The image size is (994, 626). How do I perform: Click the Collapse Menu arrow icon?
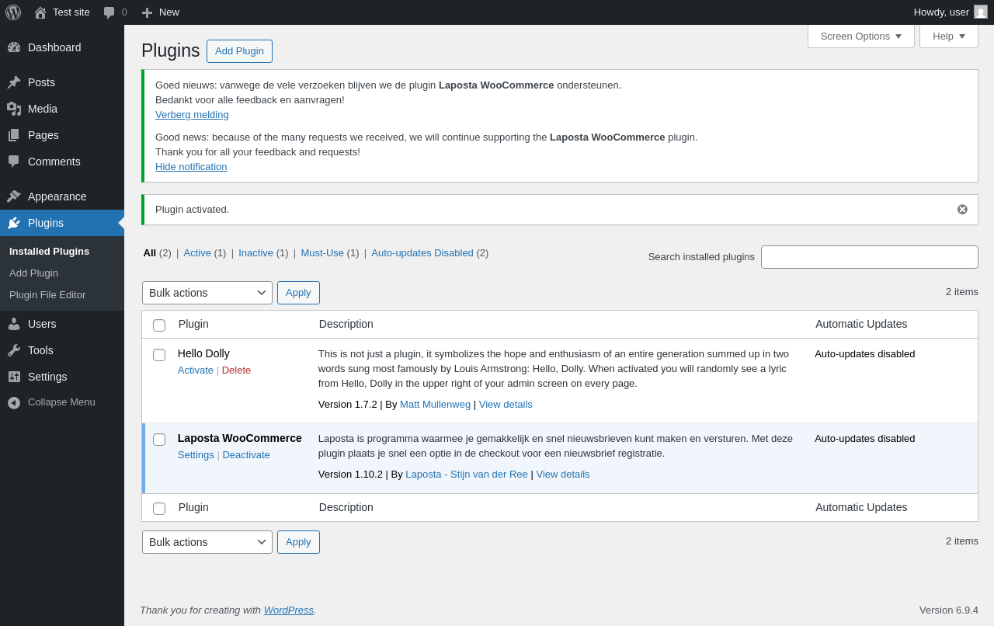coord(14,402)
